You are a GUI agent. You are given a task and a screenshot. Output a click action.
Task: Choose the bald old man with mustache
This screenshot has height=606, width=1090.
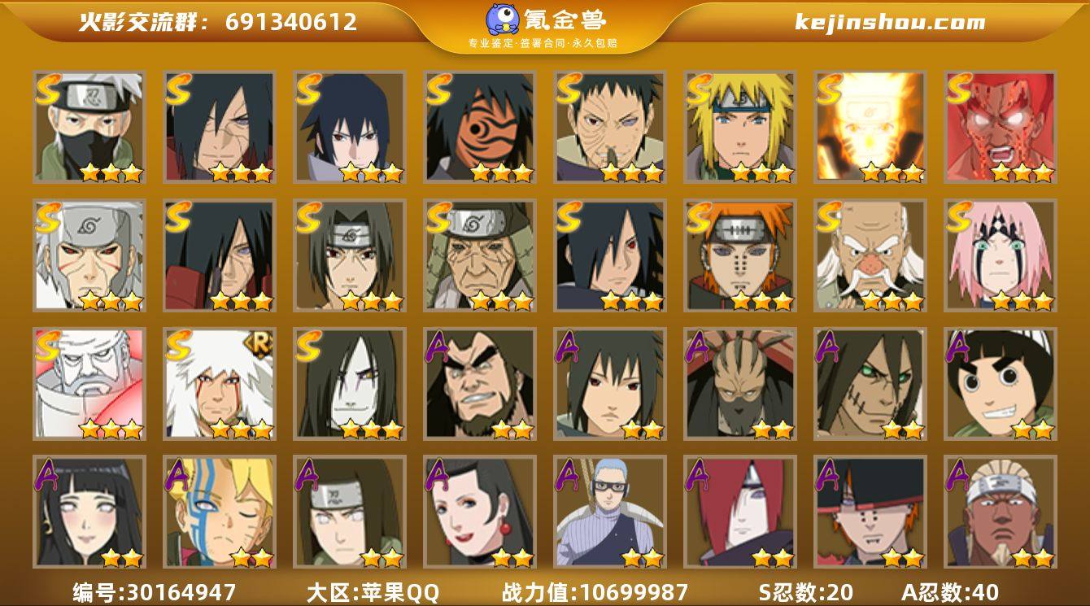[870, 255]
